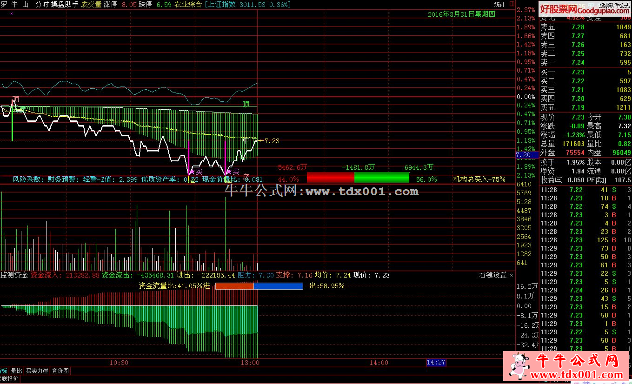Select the 操盘助手 indicator label
Viewport: 632px width, 384px height.
tap(65, 4)
